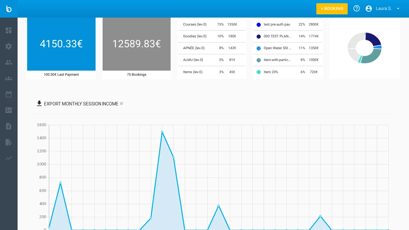Viewport: 409px width, 230px height.
Task: Open the Statistics line-chart icon
Action: (9, 158)
